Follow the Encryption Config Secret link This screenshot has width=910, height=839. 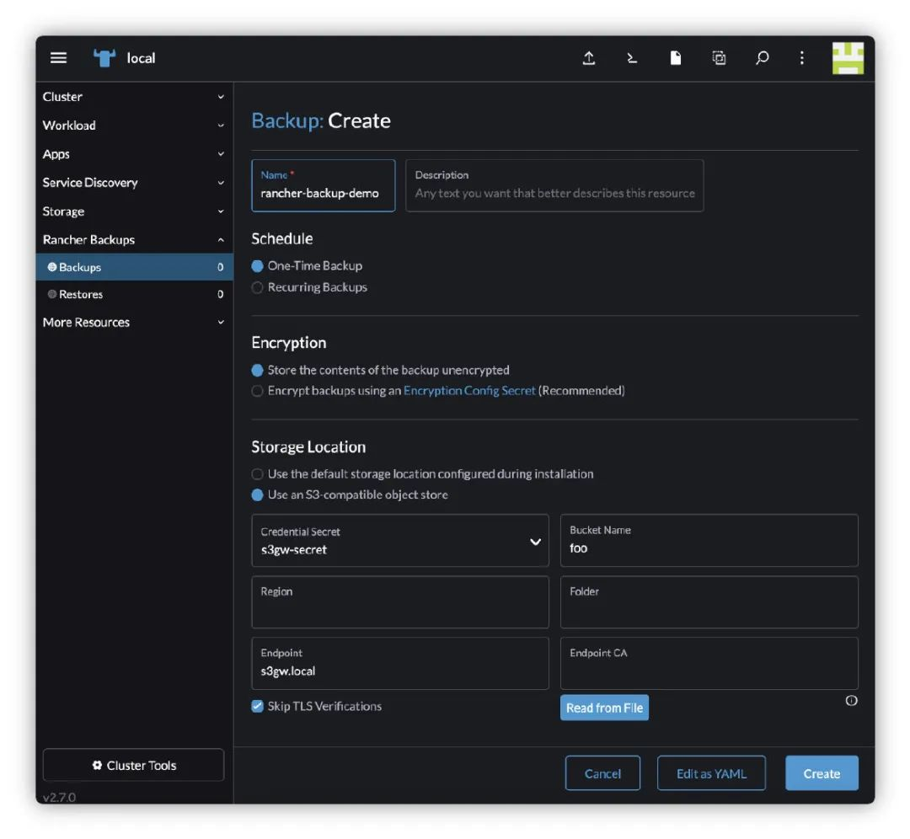tap(469, 391)
